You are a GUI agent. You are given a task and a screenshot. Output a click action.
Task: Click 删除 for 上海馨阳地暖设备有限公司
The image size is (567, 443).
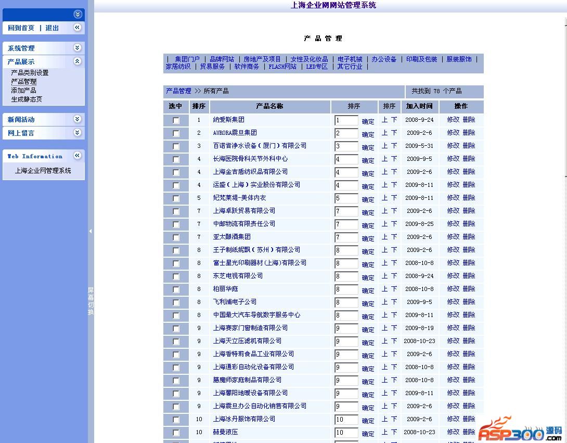tap(469, 393)
